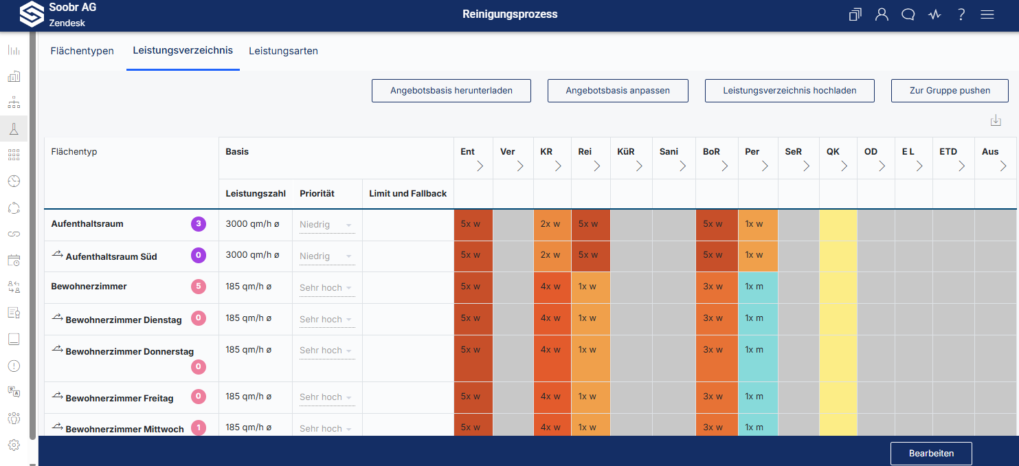Open the hamburger menu in top bar

coord(987,14)
